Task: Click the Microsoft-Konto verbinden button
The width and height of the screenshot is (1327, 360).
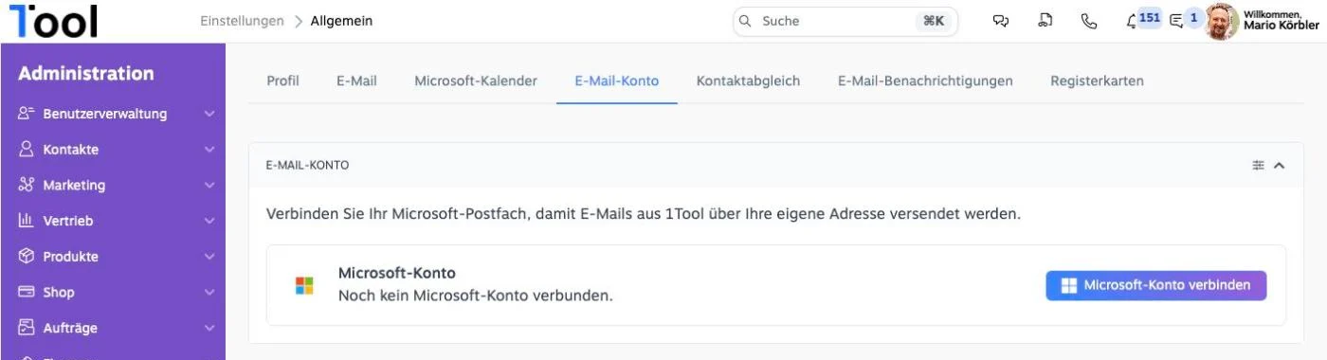Action: click(x=1156, y=285)
